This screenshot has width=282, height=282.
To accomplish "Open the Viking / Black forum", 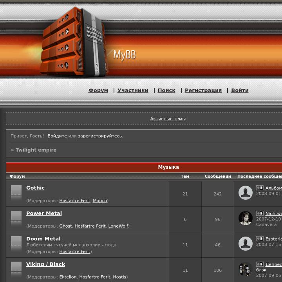I will [45, 264].
